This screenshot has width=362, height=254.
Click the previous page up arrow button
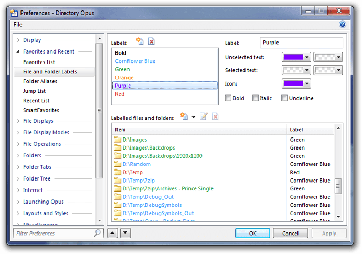pyautogui.click(x=112, y=233)
